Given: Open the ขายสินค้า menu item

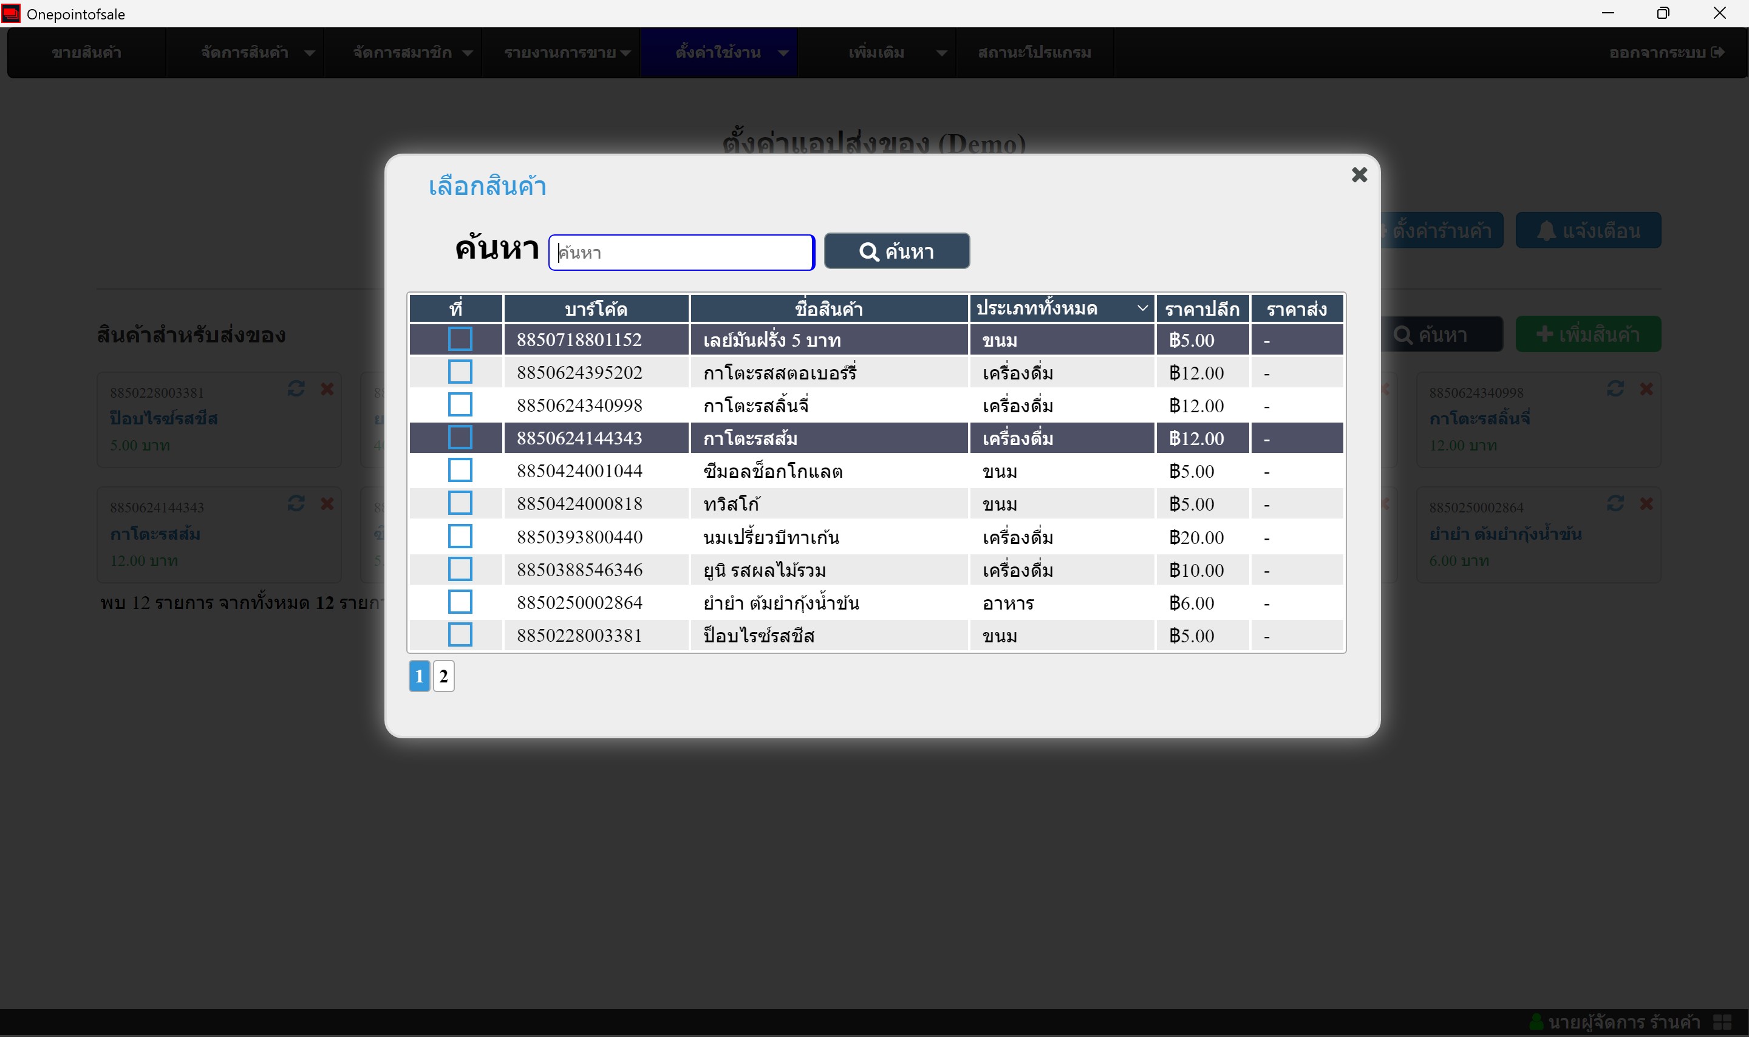Looking at the screenshot, I should (x=87, y=52).
